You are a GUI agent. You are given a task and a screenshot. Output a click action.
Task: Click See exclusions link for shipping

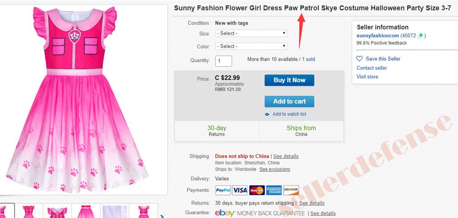pyautogui.click(x=275, y=169)
